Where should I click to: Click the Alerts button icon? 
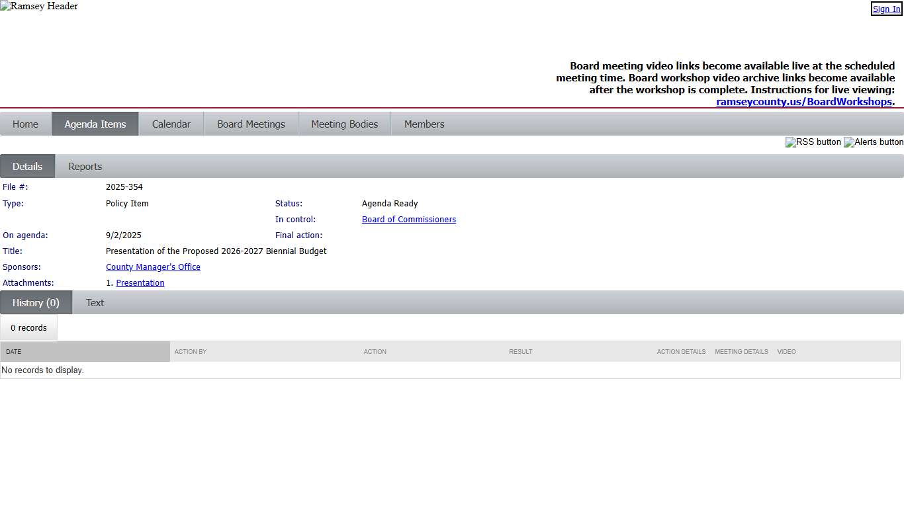tap(873, 142)
